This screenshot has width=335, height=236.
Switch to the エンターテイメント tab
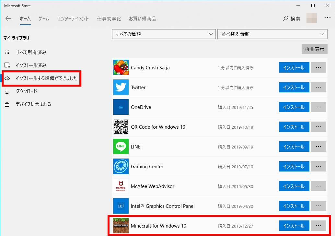[73, 19]
